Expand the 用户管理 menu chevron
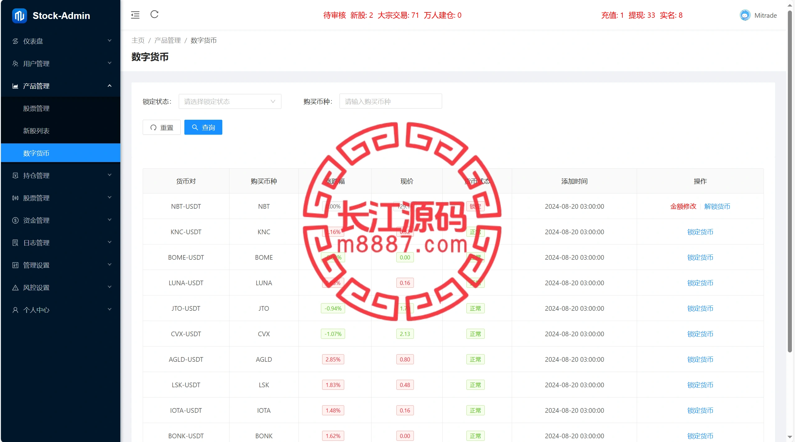 (x=109, y=63)
